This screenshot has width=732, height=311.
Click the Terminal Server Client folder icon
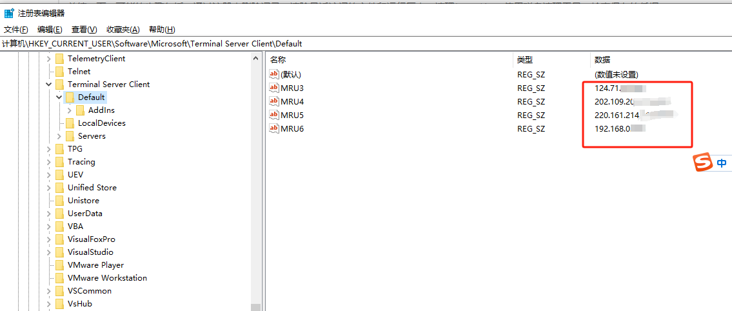point(59,85)
